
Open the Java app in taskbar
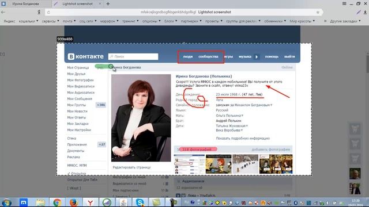pyautogui.click(x=123, y=202)
